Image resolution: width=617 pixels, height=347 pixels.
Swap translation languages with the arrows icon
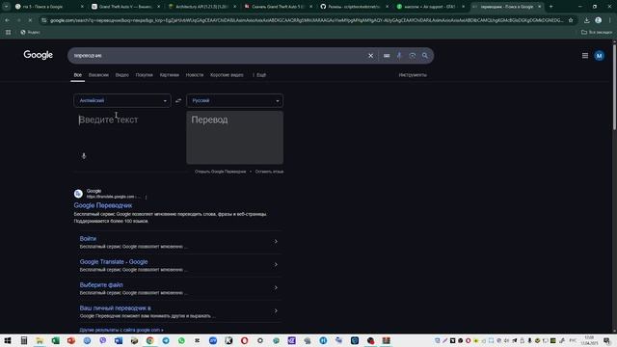pyautogui.click(x=178, y=100)
